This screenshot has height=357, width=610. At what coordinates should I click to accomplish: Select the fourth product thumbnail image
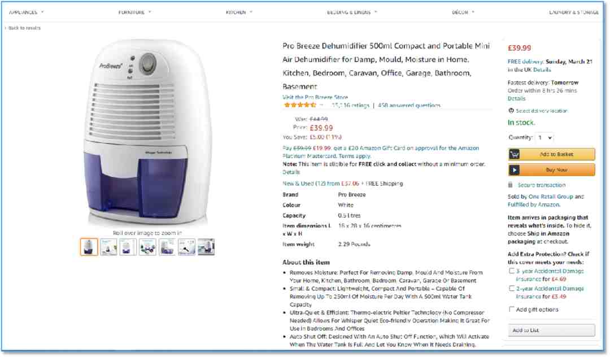pos(147,247)
